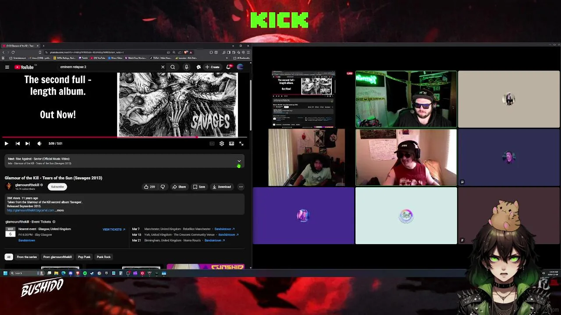Click the browser address bar URL
The height and width of the screenshot is (315, 561).
(x=86, y=52)
